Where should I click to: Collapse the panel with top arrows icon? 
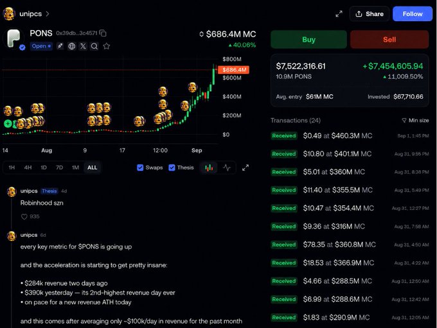pyautogui.click(x=339, y=14)
